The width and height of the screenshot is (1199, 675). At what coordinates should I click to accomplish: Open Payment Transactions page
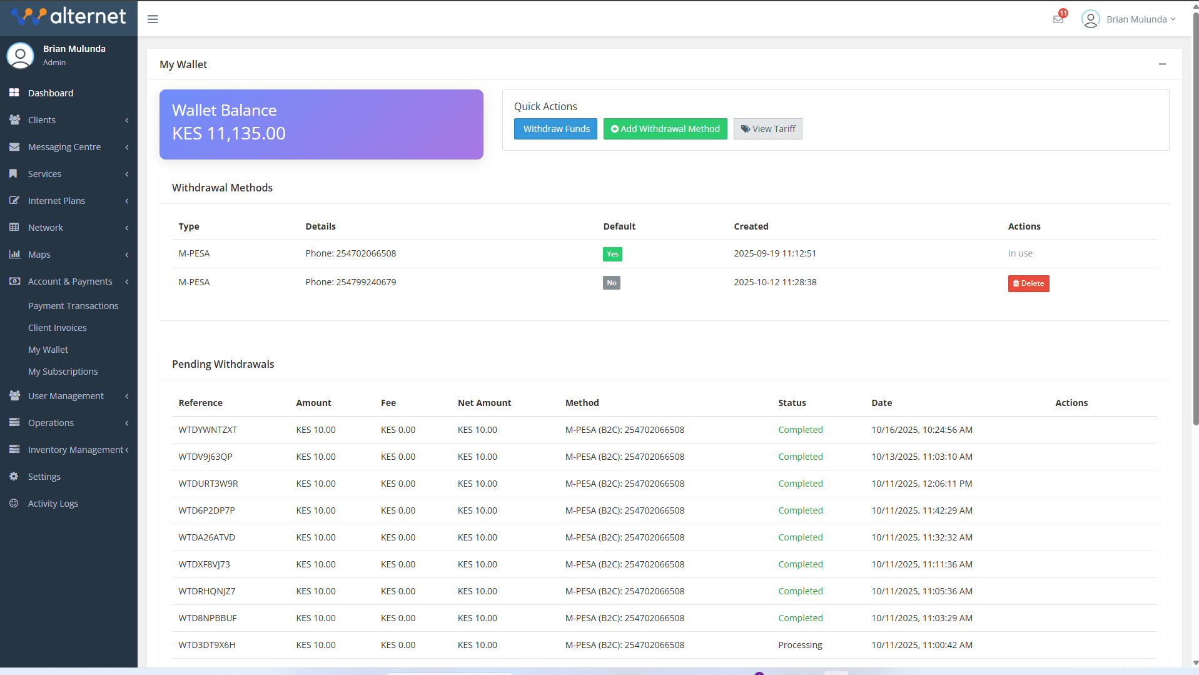tap(73, 306)
